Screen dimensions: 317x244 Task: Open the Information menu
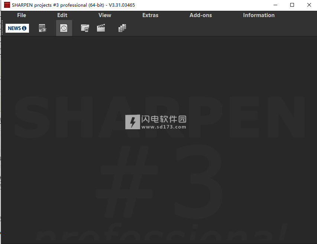click(259, 15)
